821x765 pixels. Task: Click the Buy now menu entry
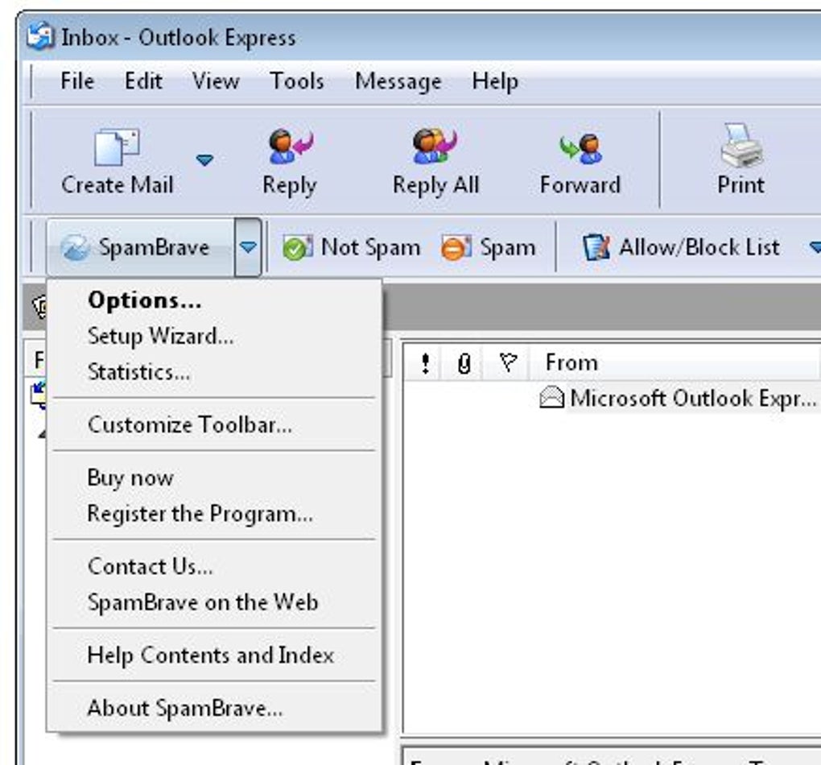[x=215, y=478]
